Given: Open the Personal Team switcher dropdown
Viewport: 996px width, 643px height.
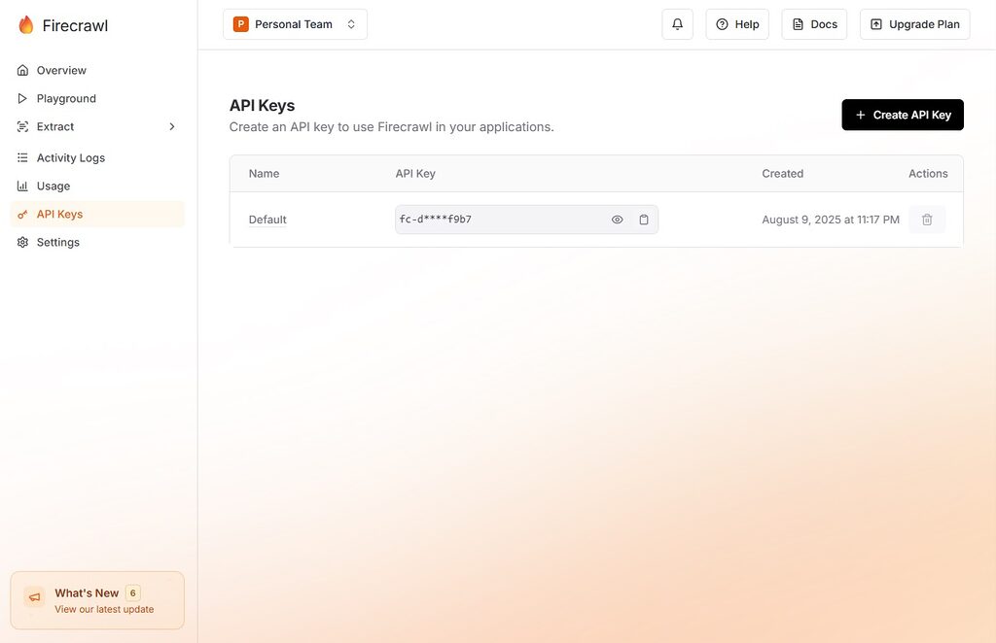Looking at the screenshot, I should pyautogui.click(x=295, y=24).
